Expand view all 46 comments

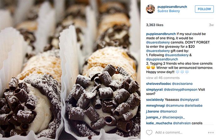tap(163, 78)
